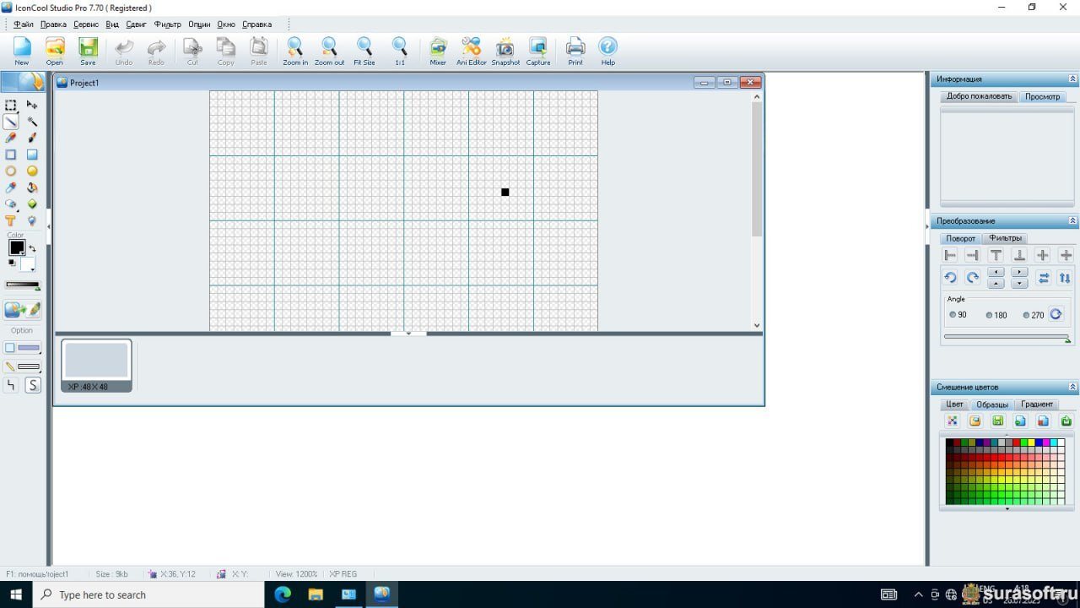Pick the hollow ellipse tool

[11, 171]
